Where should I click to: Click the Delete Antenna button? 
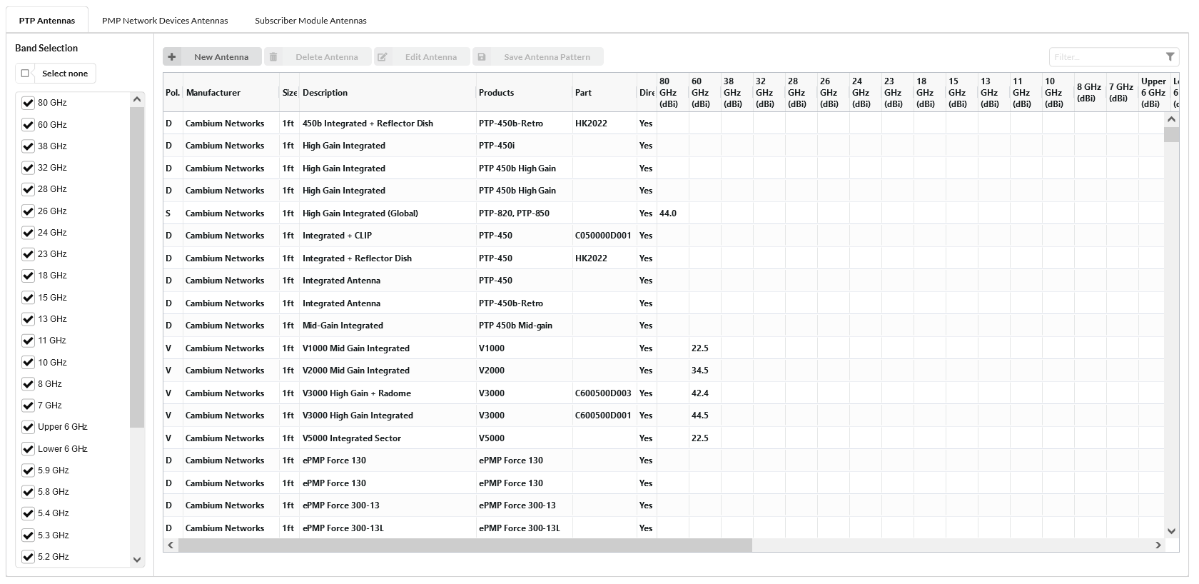pos(318,57)
